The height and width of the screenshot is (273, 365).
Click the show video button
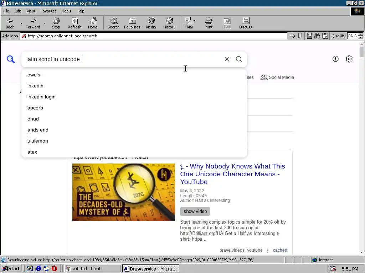pos(195,211)
